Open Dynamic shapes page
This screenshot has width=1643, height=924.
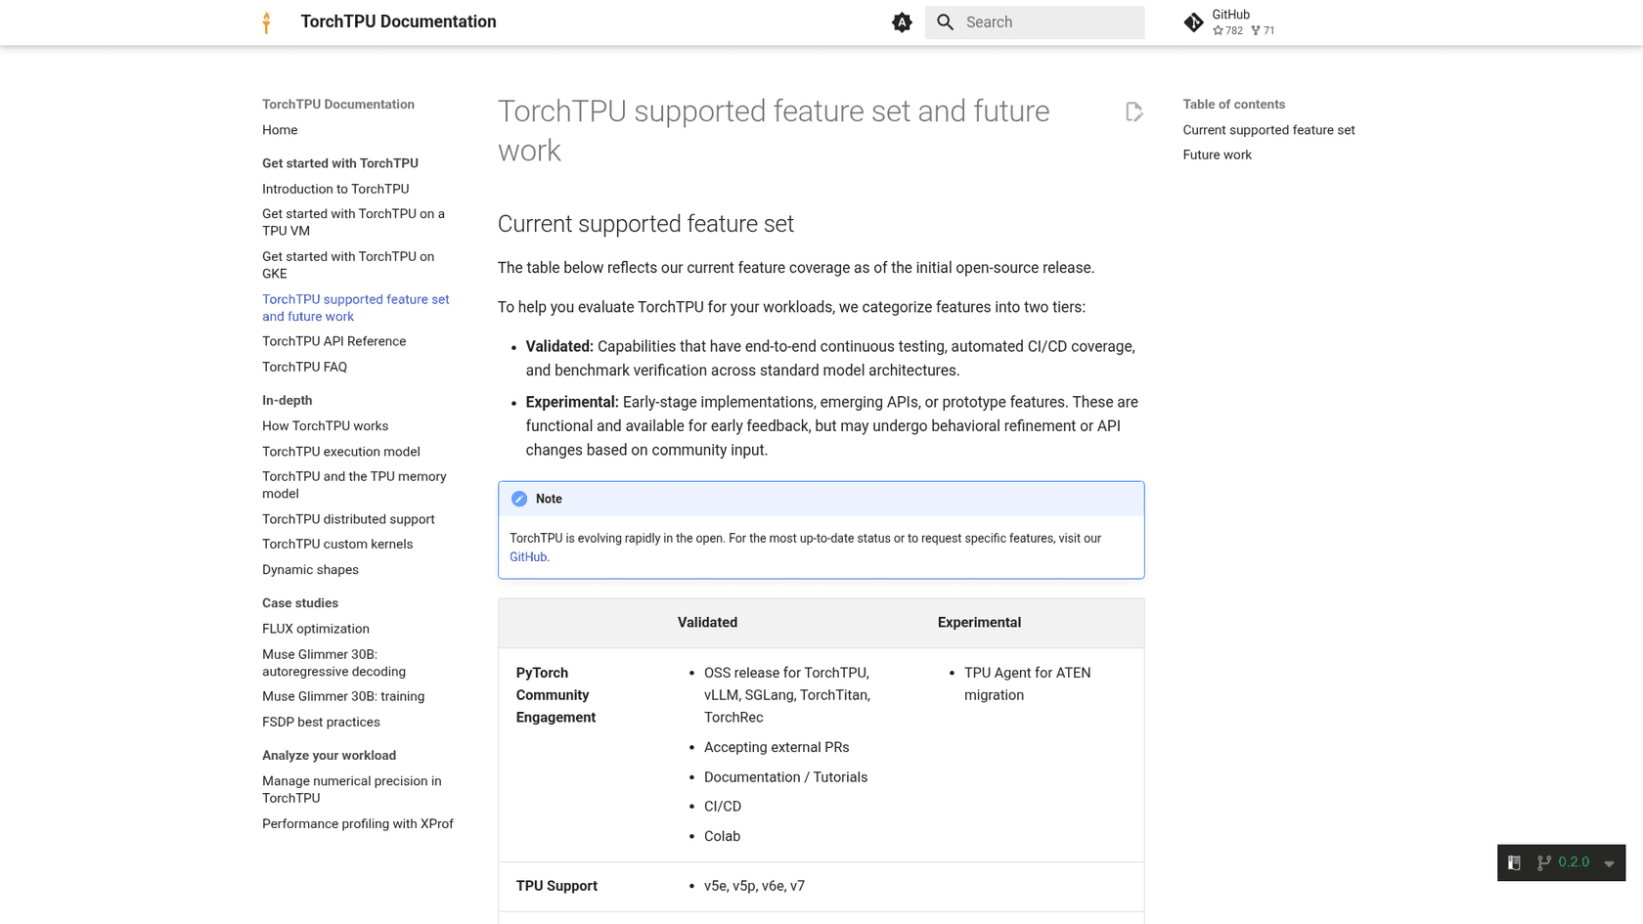tap(310, 570)
